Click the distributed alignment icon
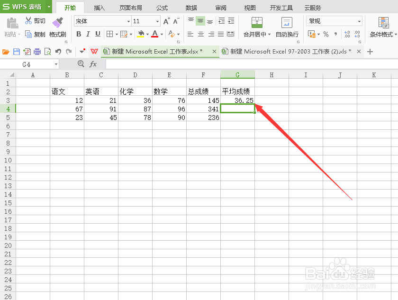Viewport: 398px width, 300px height. point(230,34)
